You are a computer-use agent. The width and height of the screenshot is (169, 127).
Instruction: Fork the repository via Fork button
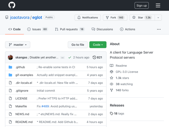[115, 17]
